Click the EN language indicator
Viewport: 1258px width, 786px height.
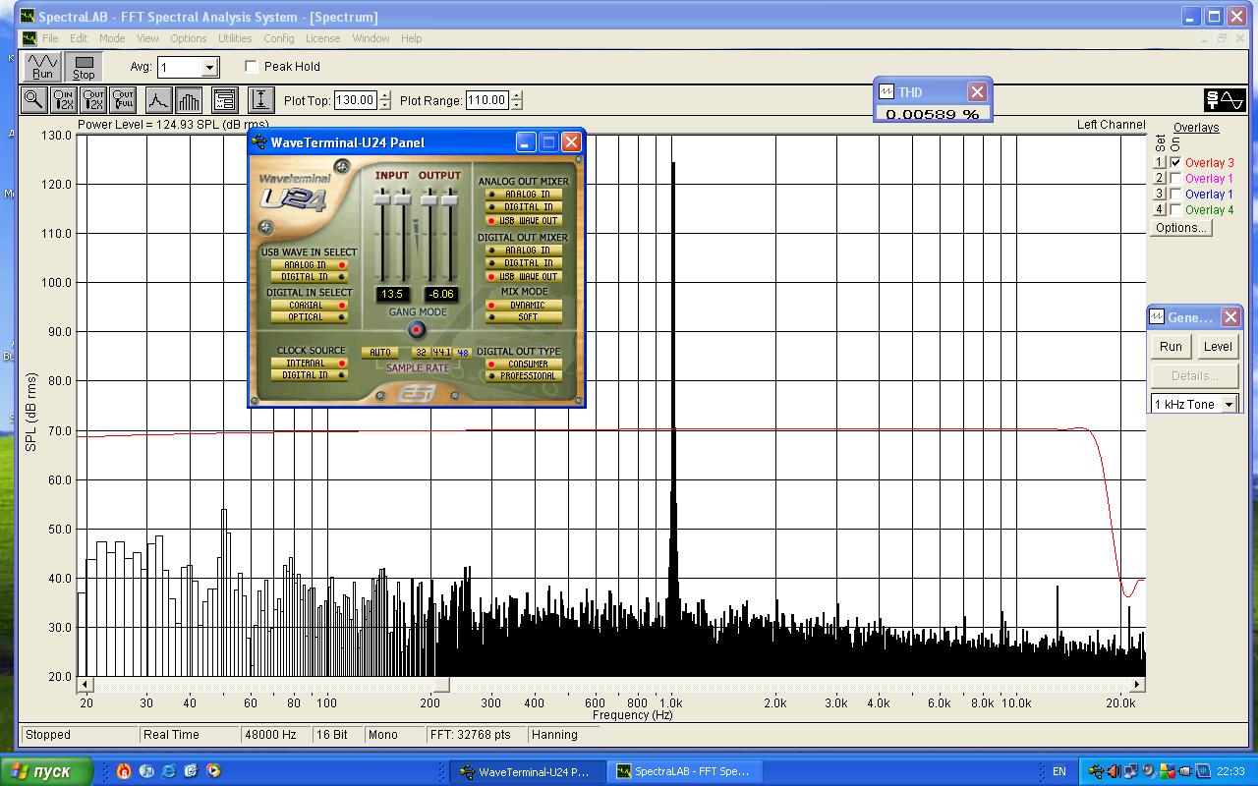(1058, 771)
